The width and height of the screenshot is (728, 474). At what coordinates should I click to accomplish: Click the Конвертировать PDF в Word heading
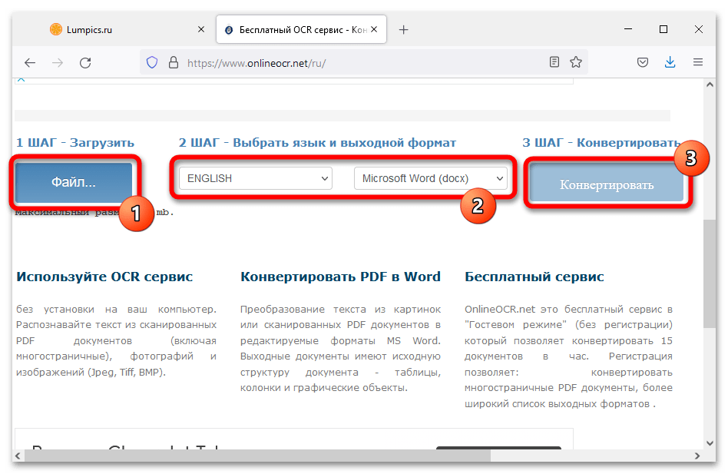[340, 277]
